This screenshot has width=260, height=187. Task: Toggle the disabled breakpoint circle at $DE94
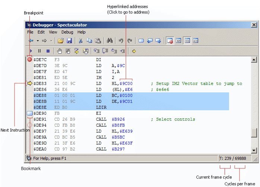29,125
